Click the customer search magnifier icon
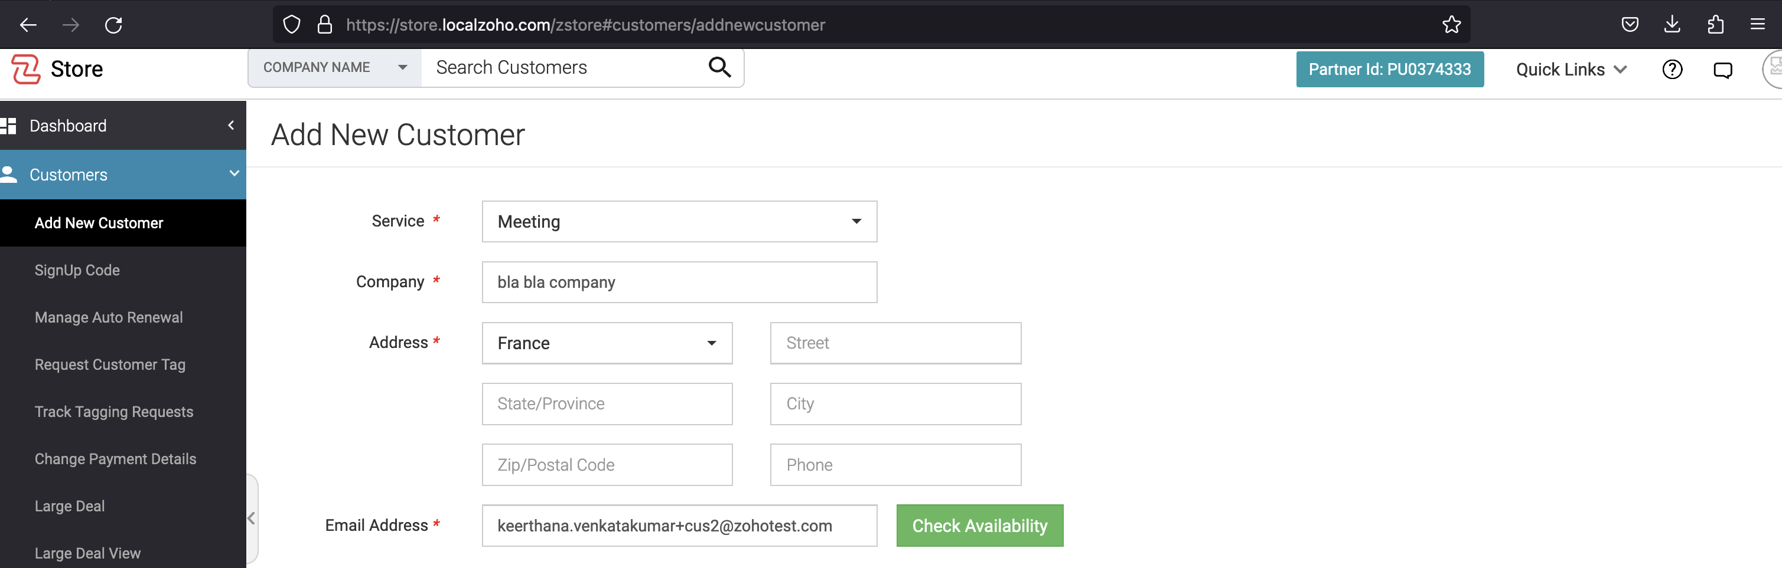1782x568 pixels. [719, 67]
